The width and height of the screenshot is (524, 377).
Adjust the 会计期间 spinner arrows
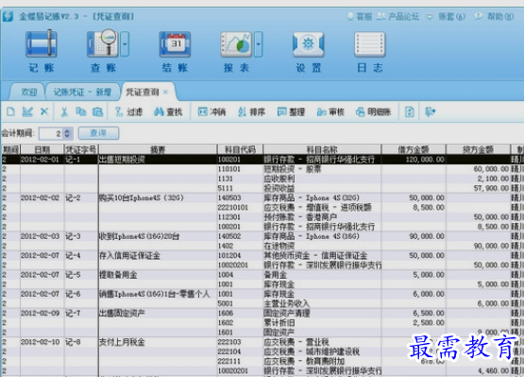tap(67, 133)
